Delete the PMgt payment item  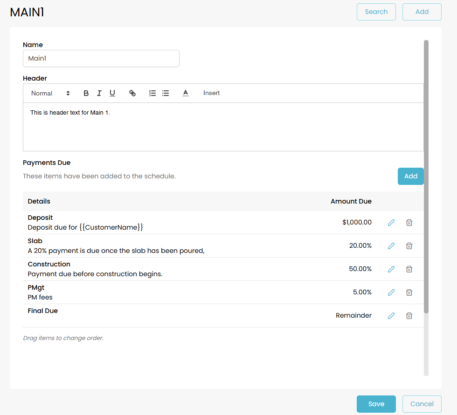pyautogui.click(x=409, y=293)
